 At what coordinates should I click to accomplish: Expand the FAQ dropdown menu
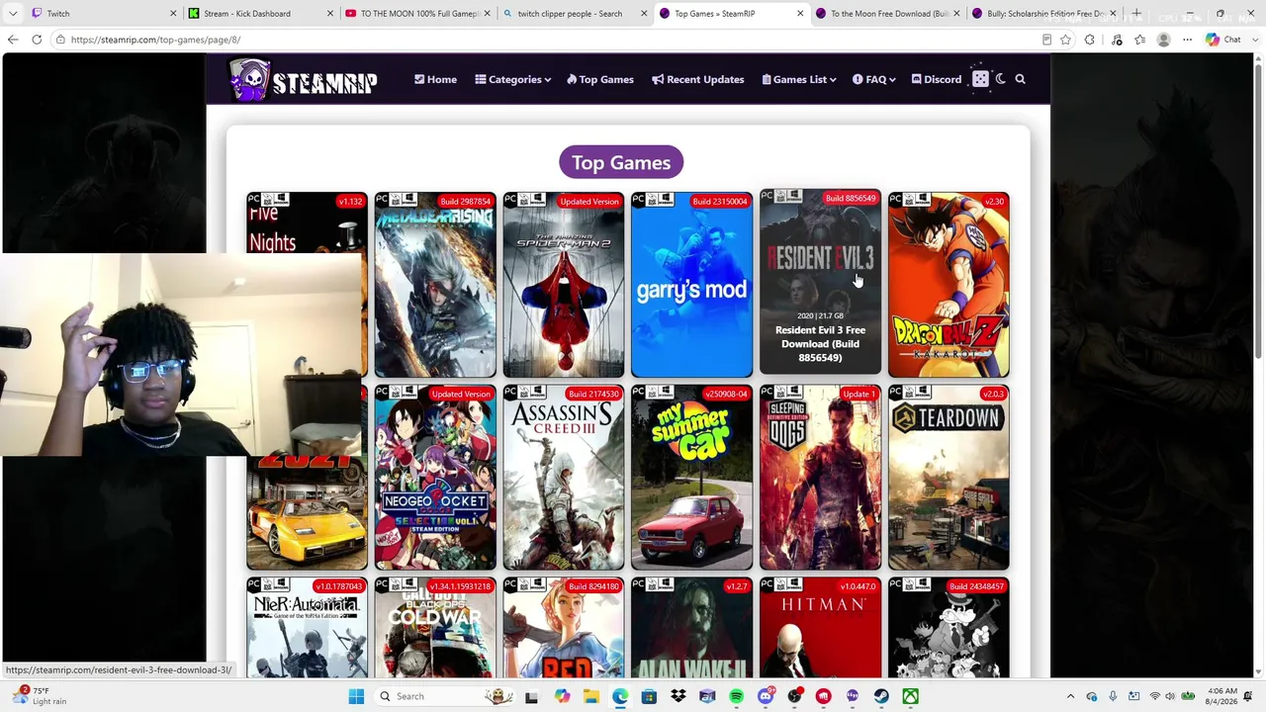(x=874, y=79)
